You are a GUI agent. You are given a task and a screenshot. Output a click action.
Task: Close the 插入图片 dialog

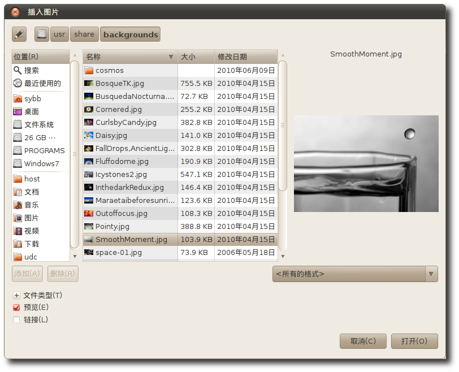pos(15,12)
